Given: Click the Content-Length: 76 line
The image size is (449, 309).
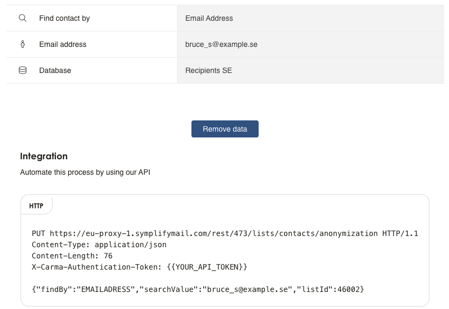Looking at the screenshot, I should [x=71, y=256].
